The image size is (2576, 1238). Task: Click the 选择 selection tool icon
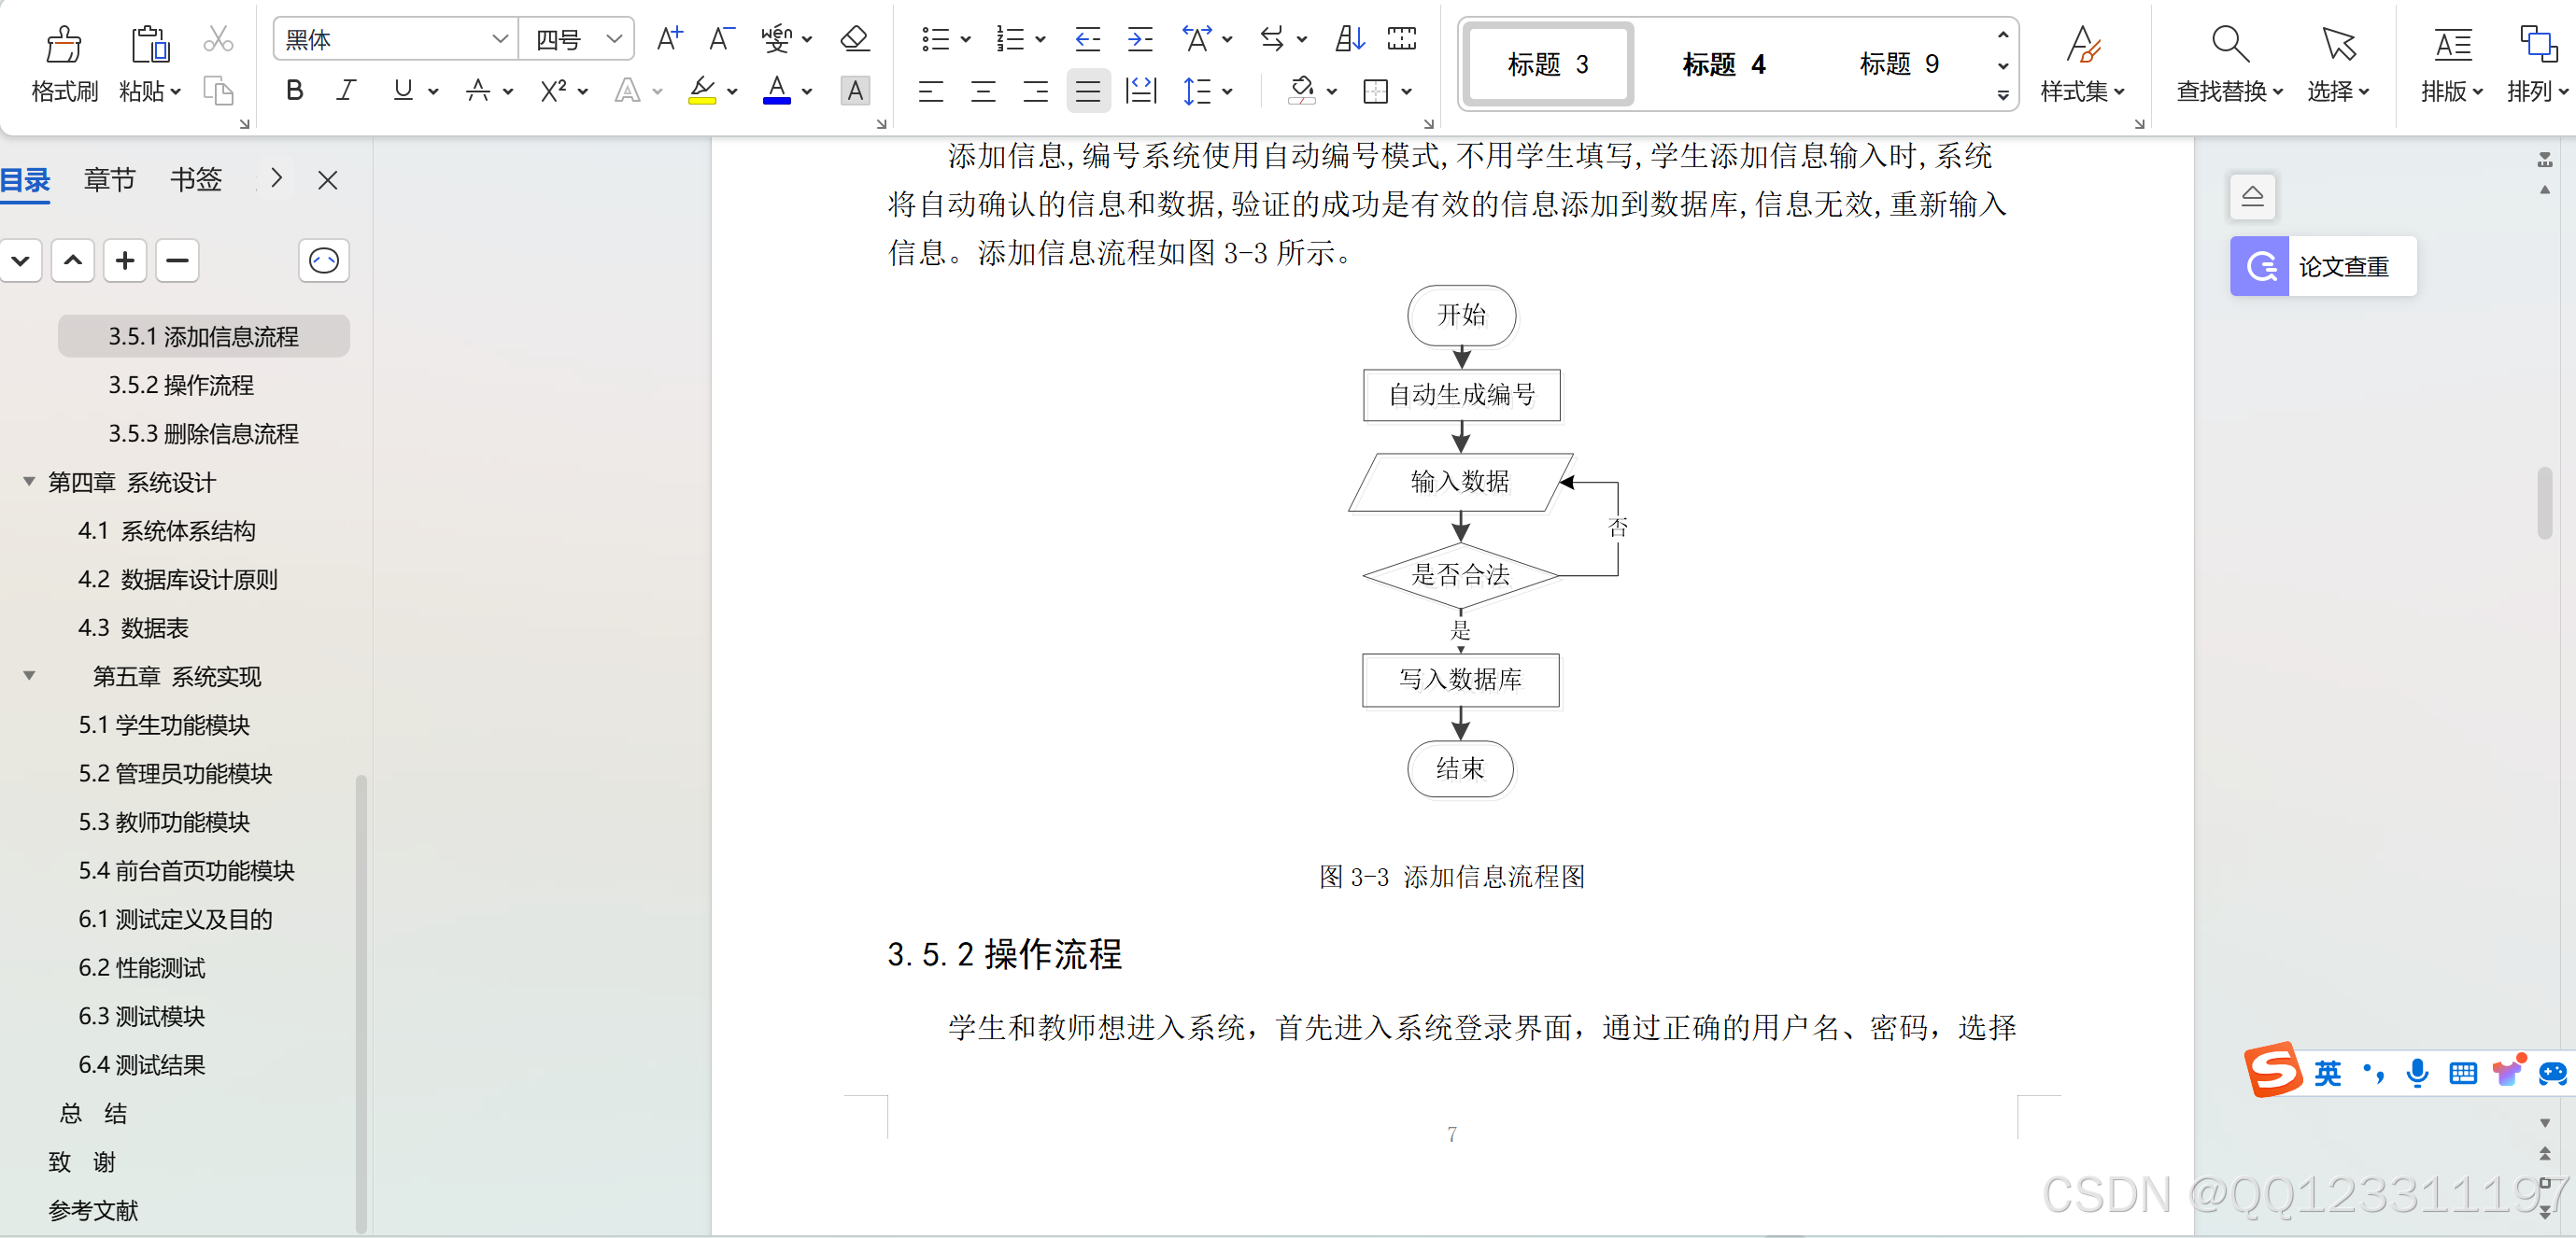pyautogui.click(x=2337, y=63)
